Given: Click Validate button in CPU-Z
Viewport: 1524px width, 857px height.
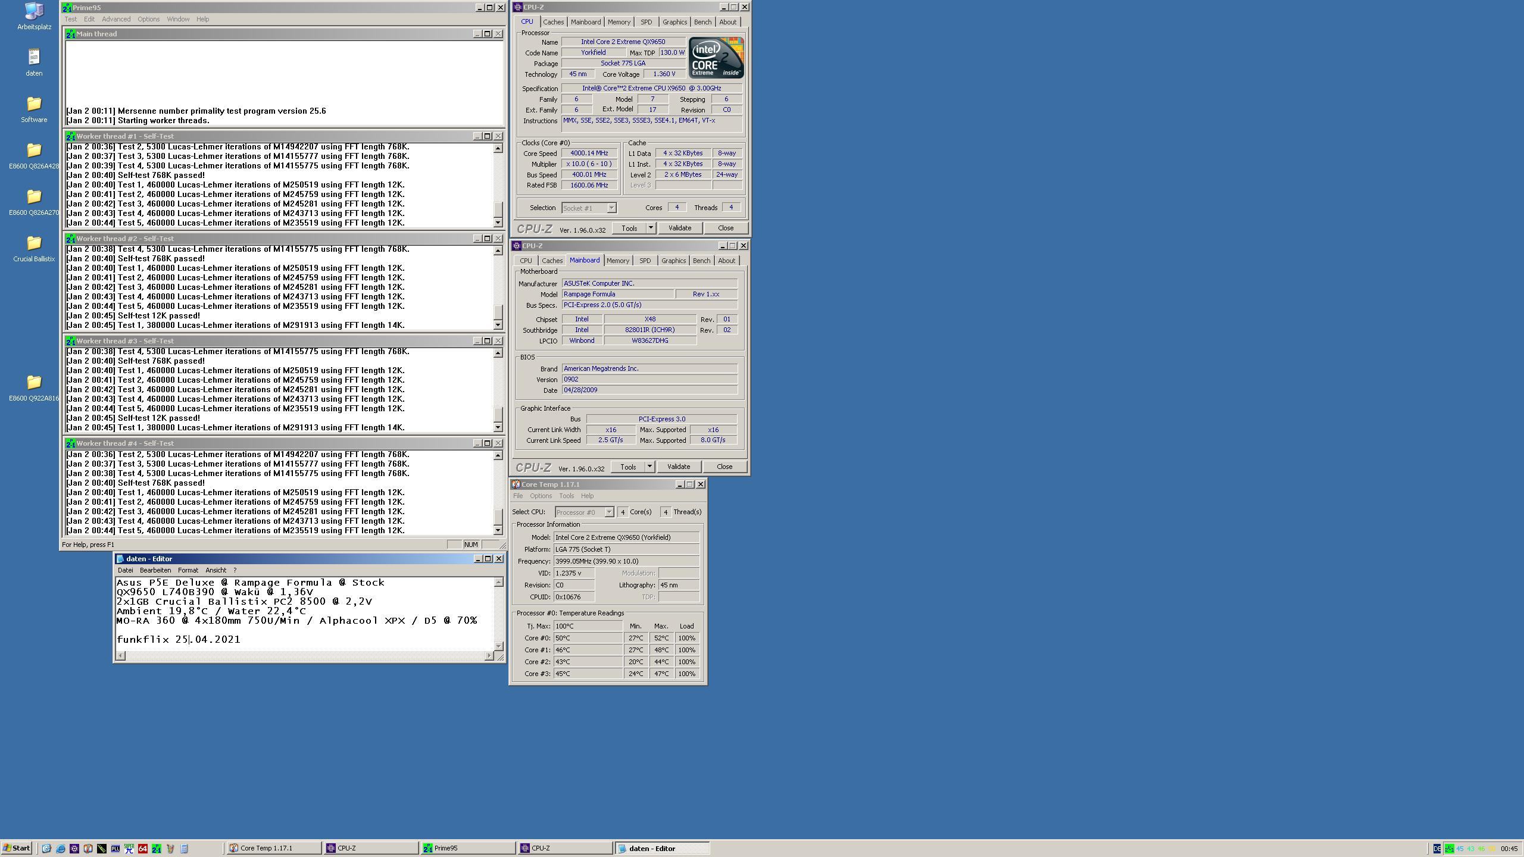Looking at the screenshot, I should pos(678,228).
